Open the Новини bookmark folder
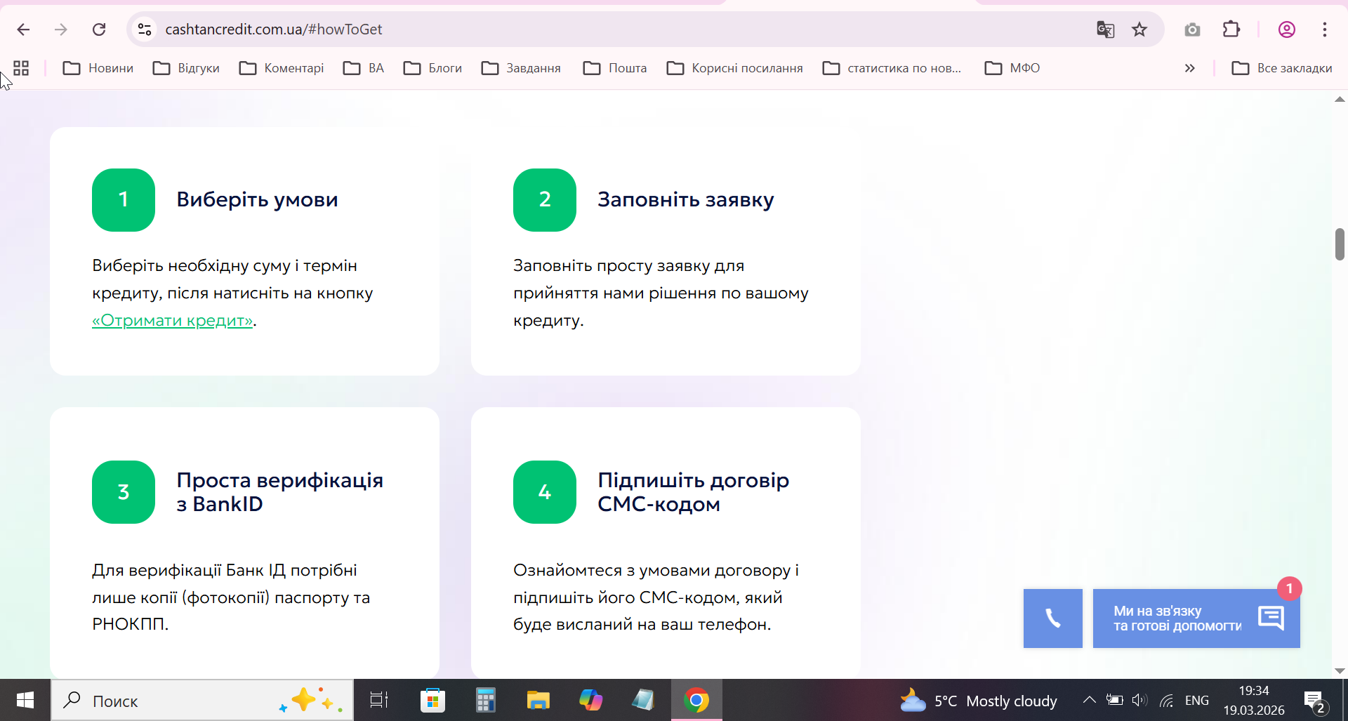The width and height of the screenshot is (1348, 721). coord(98,68)
